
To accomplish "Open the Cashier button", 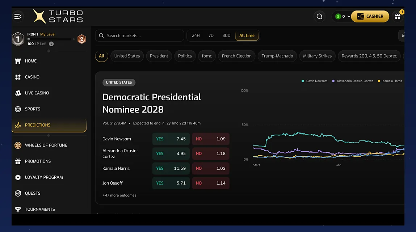I will [370, 16].
